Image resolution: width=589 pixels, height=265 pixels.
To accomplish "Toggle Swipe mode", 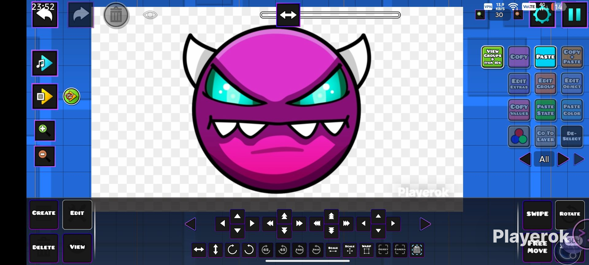I will [x=537, y=215].
